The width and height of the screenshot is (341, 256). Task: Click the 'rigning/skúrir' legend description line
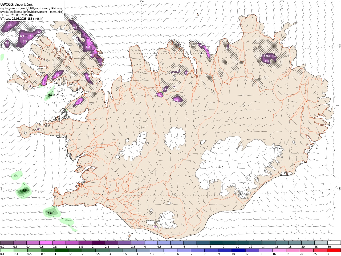tap(31, 8)
